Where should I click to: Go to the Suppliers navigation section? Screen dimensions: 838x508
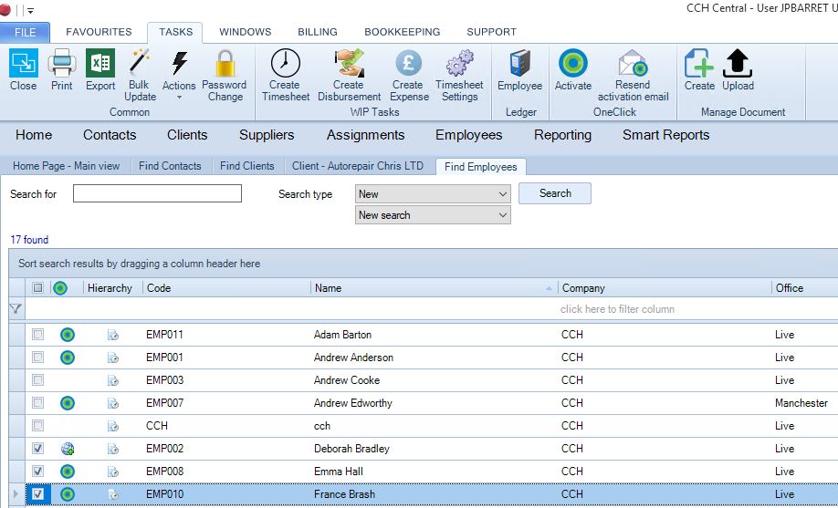(x=267, y=135)
